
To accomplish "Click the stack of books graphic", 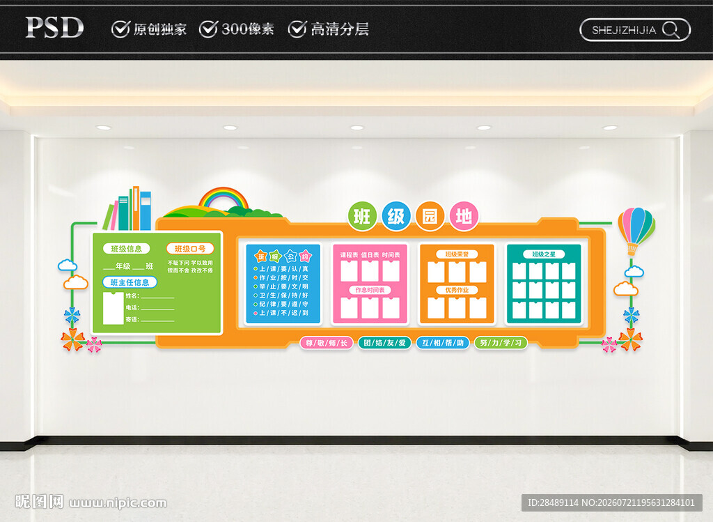I will (128, 208).
